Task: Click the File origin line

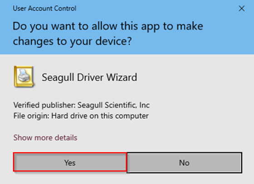Action: pos(81,116)
